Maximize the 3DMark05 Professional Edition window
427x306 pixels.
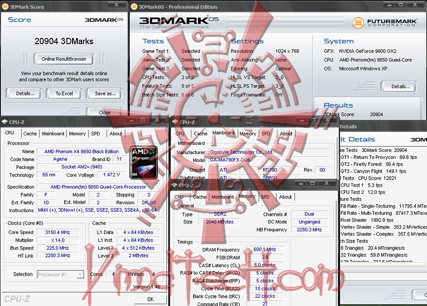pyautogui.click(x=401, y=5)
